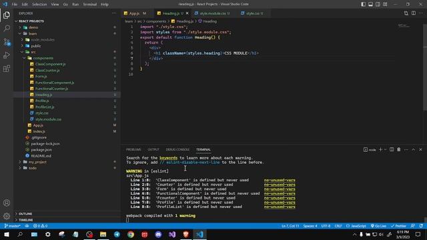Open the Run and Debug view
Screen dimensions: 427x240
pos(7,55)
